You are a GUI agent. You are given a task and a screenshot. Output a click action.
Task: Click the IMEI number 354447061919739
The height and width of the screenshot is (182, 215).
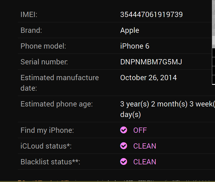(x=151, y=15)
